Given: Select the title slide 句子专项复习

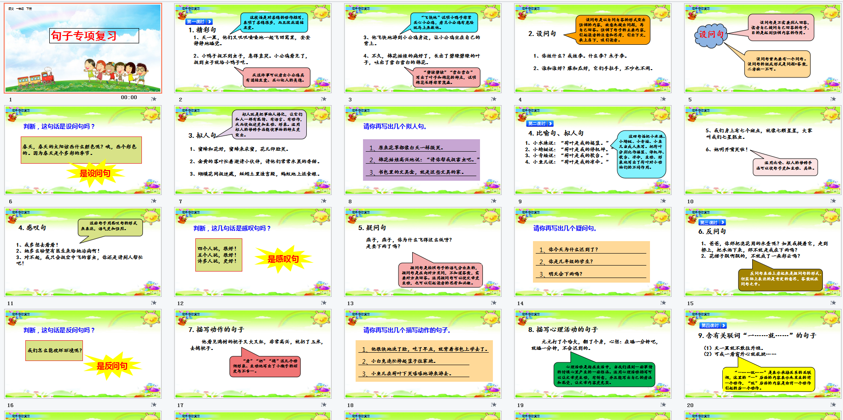Looking at the screenshot, I should coord(83,48).
